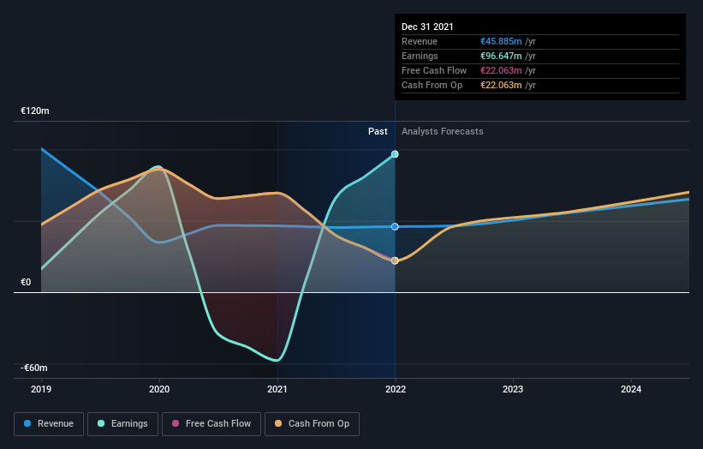Click the 2024 x-axis label

(x=631, y=389)
